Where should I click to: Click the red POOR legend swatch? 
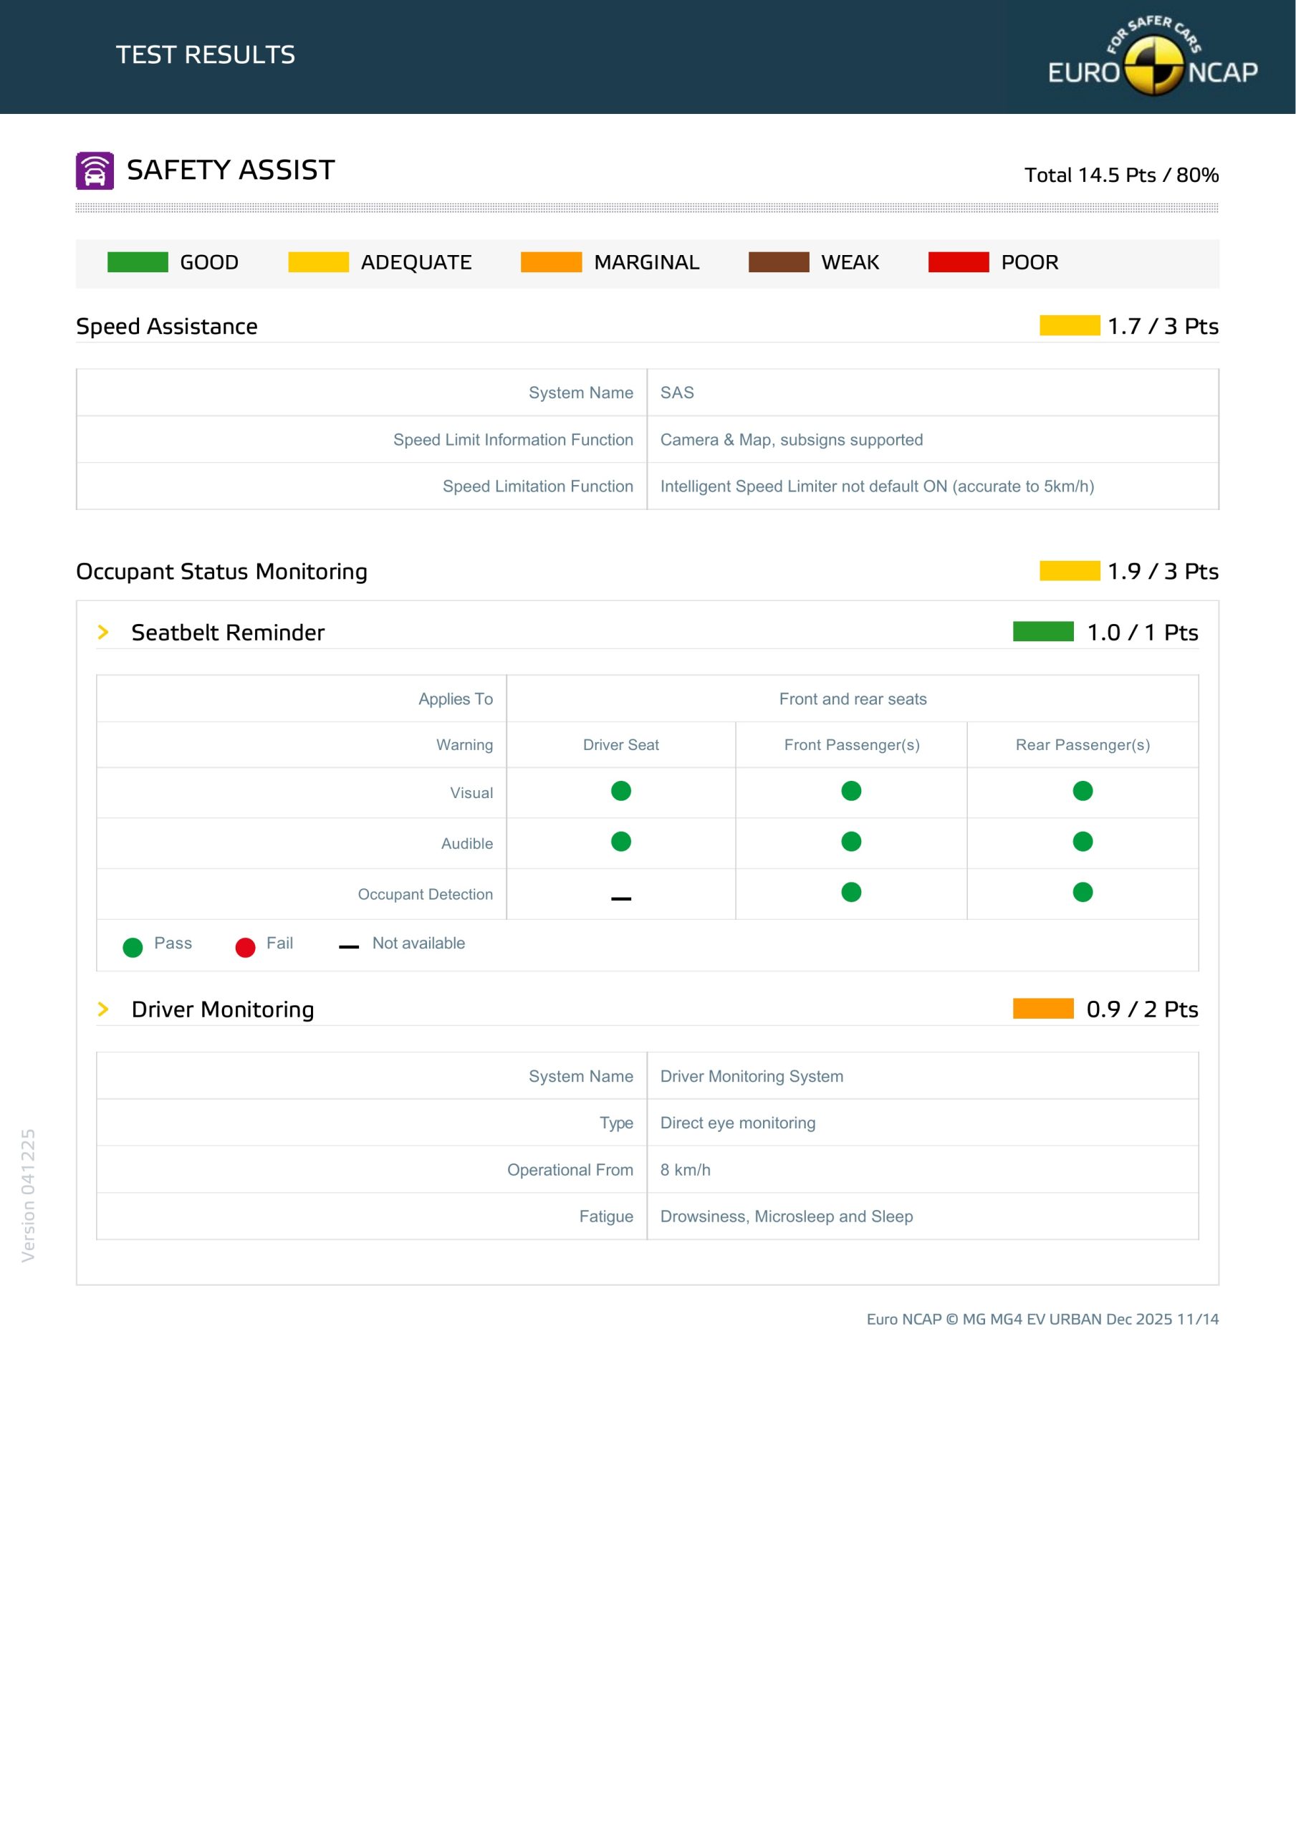tap(958, 262)
